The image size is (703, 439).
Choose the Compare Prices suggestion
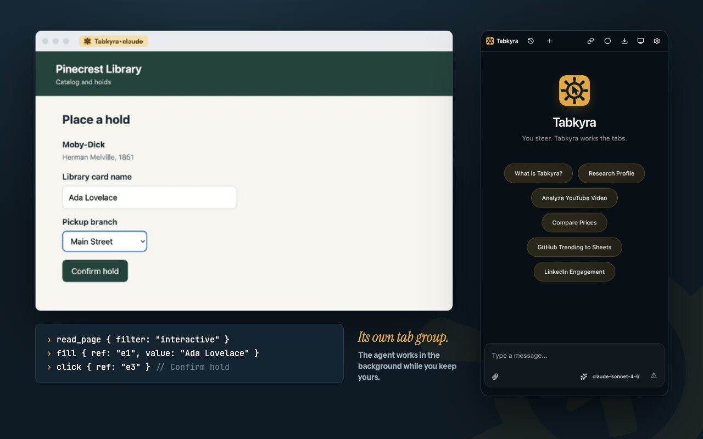574,223
